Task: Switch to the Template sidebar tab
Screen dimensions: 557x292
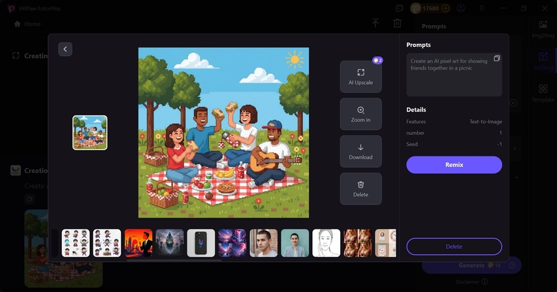Action: pyautogui.click(x=543, y=93)
